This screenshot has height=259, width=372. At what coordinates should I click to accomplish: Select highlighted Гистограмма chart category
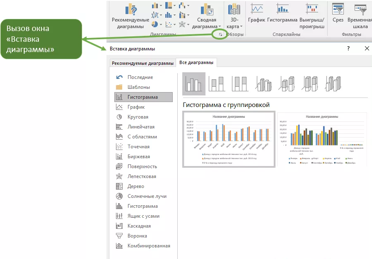(x=143, y=97)
